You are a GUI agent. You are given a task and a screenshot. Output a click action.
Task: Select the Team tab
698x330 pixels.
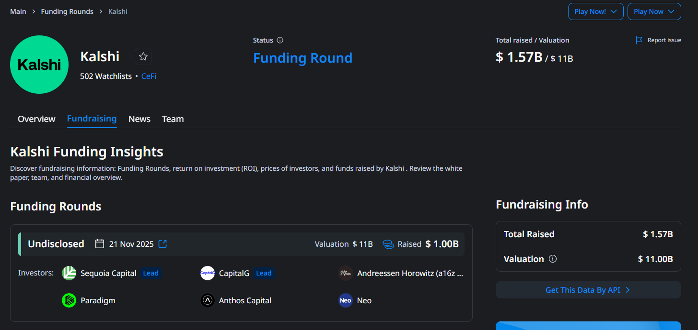click(x=173, y=119)
